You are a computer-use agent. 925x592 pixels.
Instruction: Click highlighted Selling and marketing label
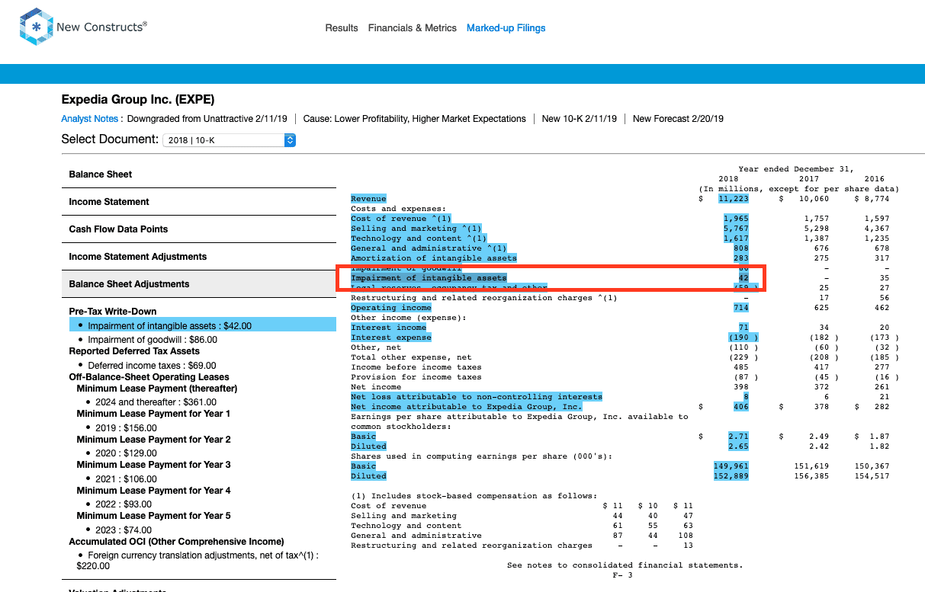point(416,229)
